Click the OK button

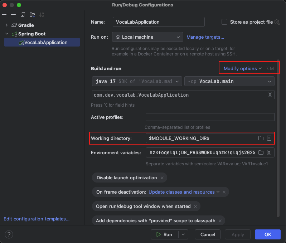(x=268, y=234)
